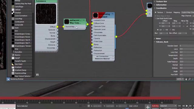Collapse the Standard material node with minus
Viewport: 194px width, 109px height.
pos(112,14)
